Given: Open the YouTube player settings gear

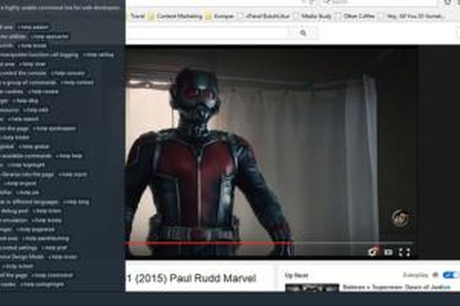Looking at the screenshot, I should [x=372, y=252].
